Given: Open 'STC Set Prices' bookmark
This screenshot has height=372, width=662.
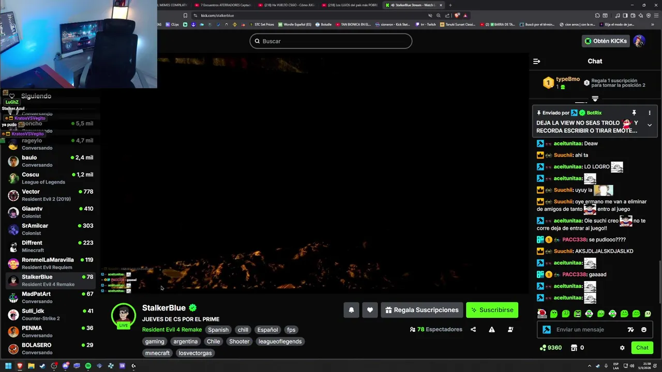Looking at the screenshot, I should point(262,24).
